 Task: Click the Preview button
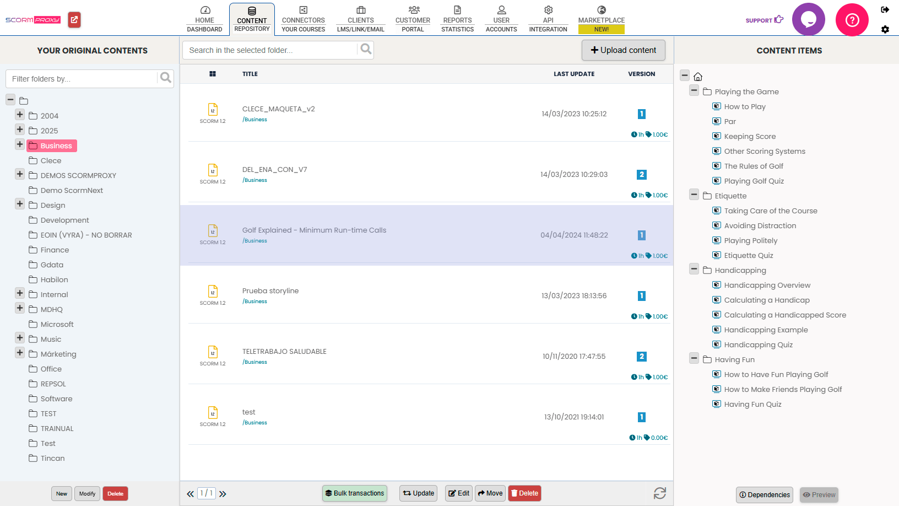819,495
